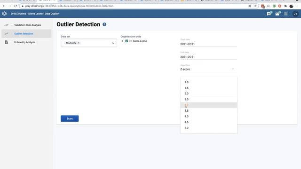Click the help icon beside Outlier Detection

(104, 24)
